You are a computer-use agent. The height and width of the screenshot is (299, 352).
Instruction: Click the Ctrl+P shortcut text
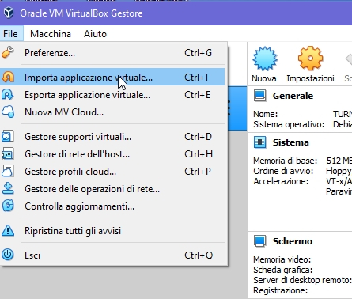point(198,172)
